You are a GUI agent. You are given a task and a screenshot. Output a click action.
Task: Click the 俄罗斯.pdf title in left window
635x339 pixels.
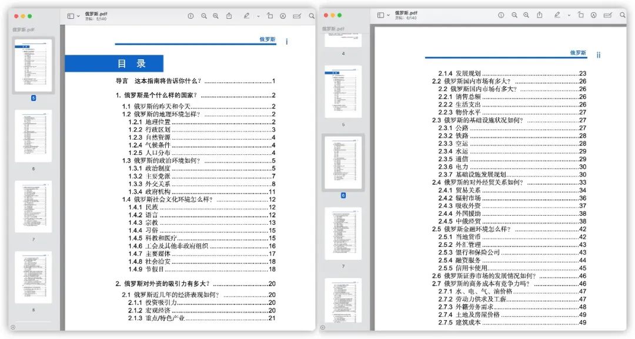point(96,13)
